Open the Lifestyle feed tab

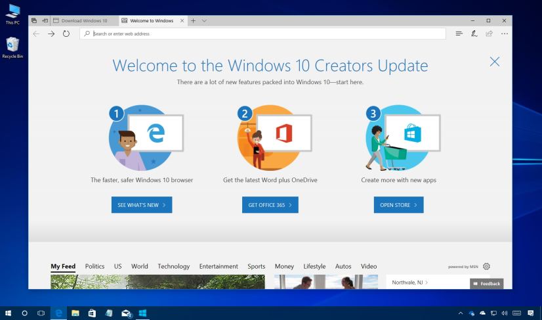pos(314,266)
